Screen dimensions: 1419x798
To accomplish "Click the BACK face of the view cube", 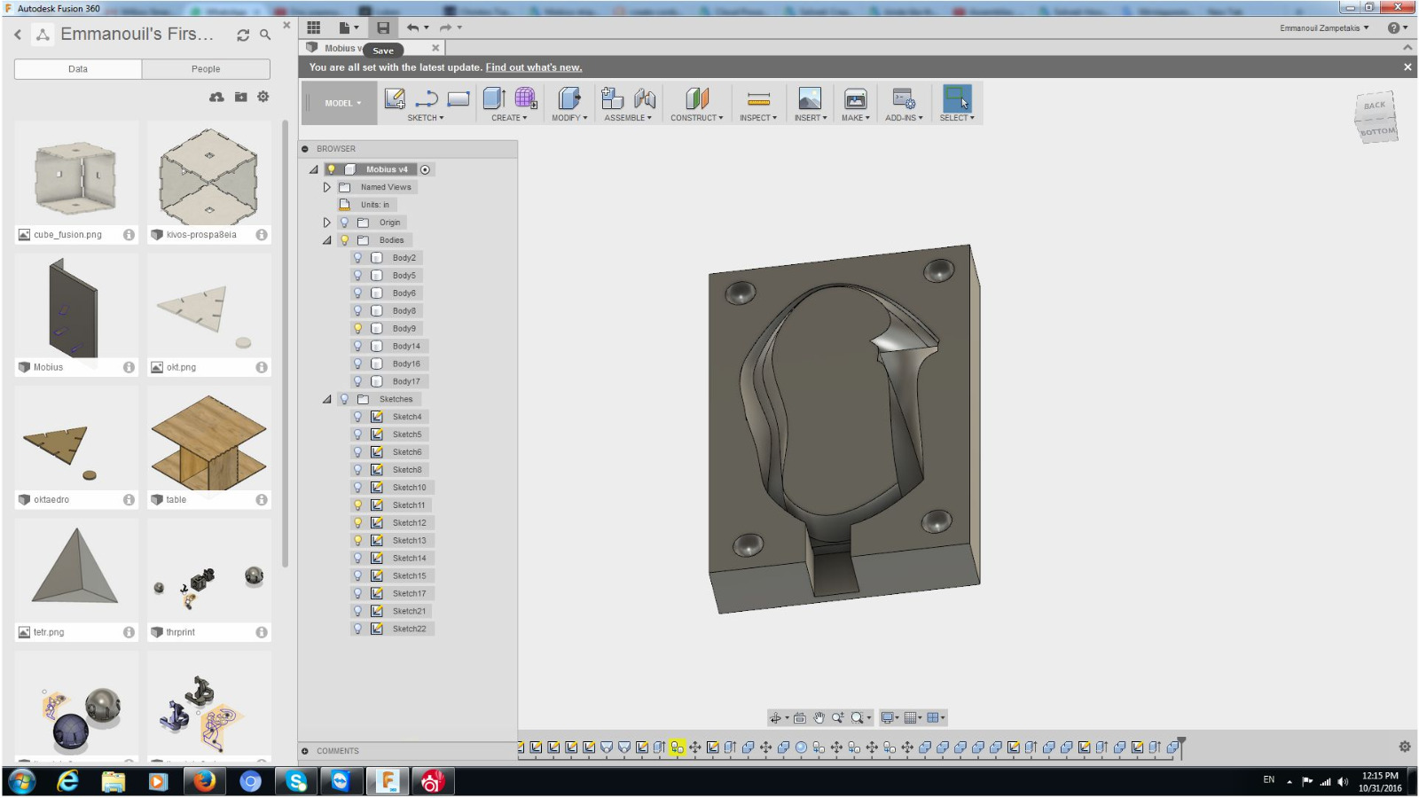I will point(1375,106).
